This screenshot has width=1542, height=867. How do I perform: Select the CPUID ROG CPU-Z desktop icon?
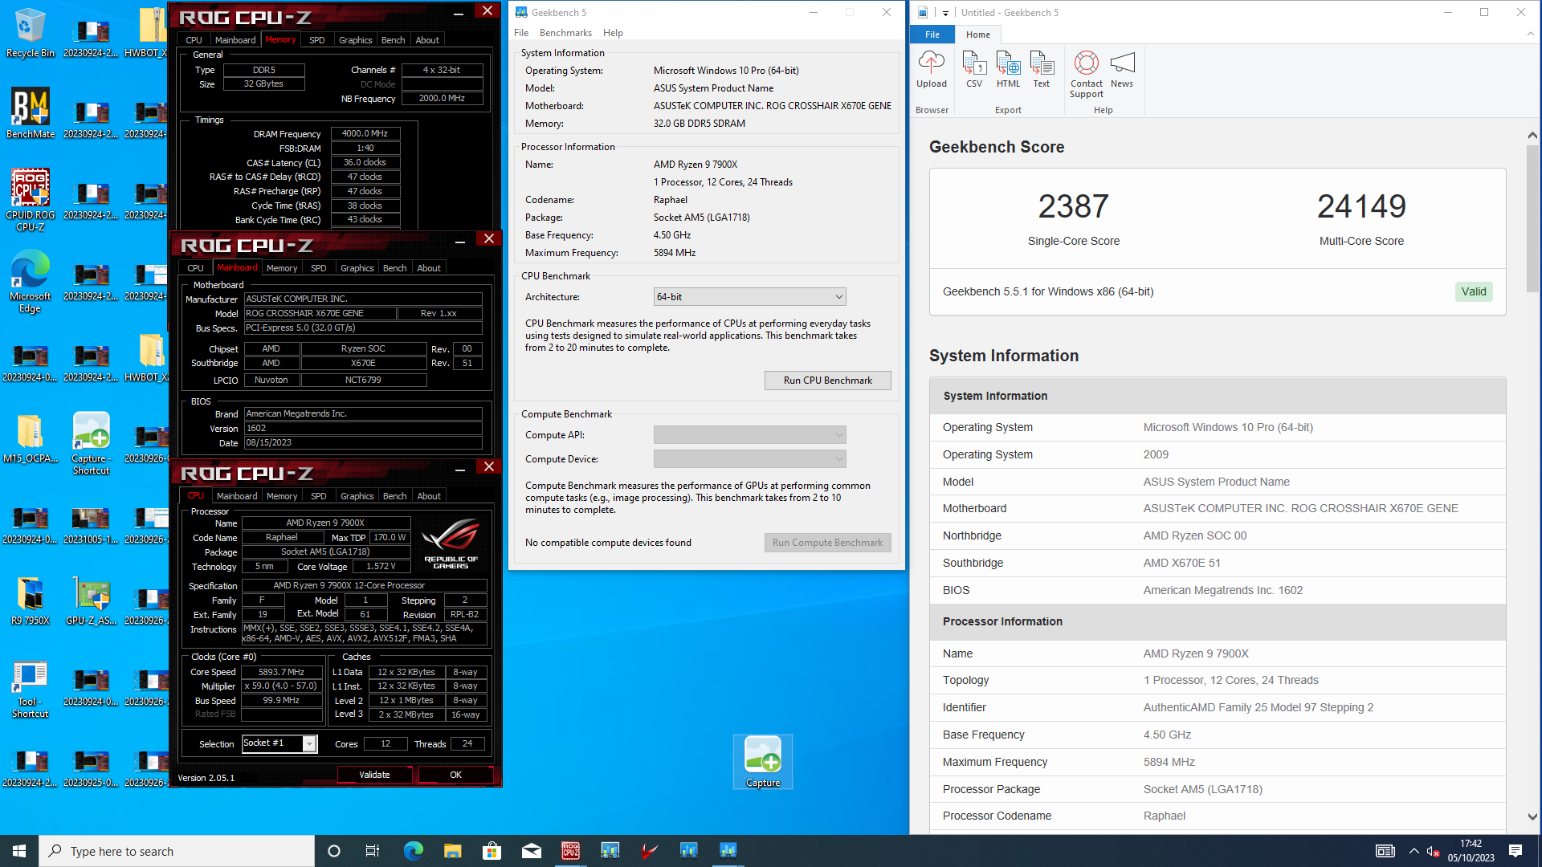click(x=30, y=201)
